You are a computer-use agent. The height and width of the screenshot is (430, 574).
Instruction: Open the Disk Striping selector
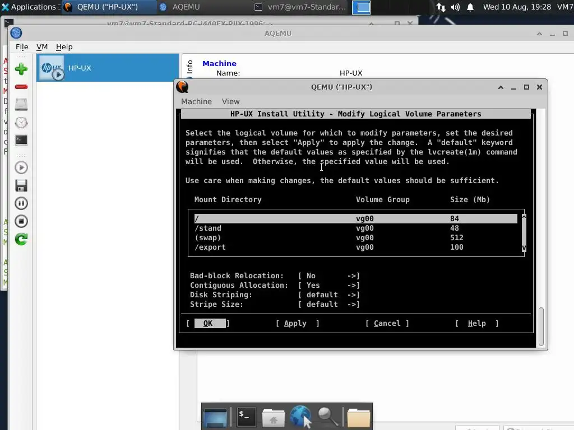(328, 295)
